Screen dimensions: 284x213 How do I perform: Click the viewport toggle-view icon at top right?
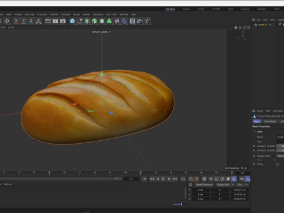(x=248, y=27)
